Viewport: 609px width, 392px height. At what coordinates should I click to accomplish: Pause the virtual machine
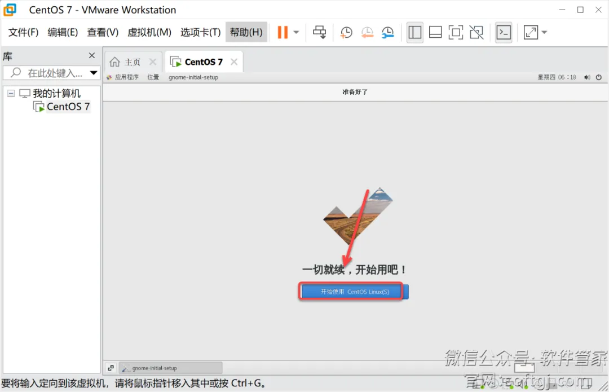(283, 32)
